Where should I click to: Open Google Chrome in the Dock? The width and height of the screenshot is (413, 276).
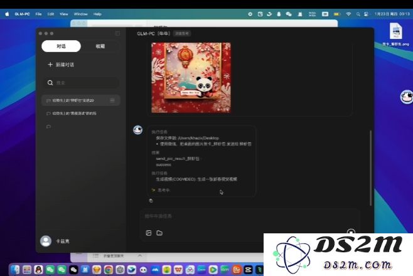[x=108, y=270]
